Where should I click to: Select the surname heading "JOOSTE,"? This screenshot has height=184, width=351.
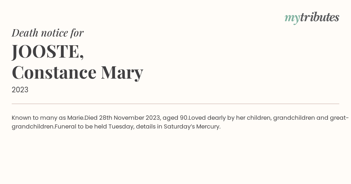[x=48, y=51]
